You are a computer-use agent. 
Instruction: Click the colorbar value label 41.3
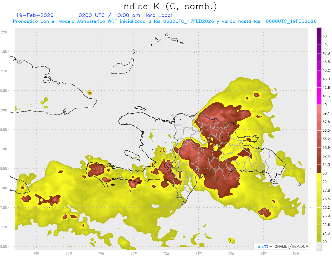pos(326,96)
